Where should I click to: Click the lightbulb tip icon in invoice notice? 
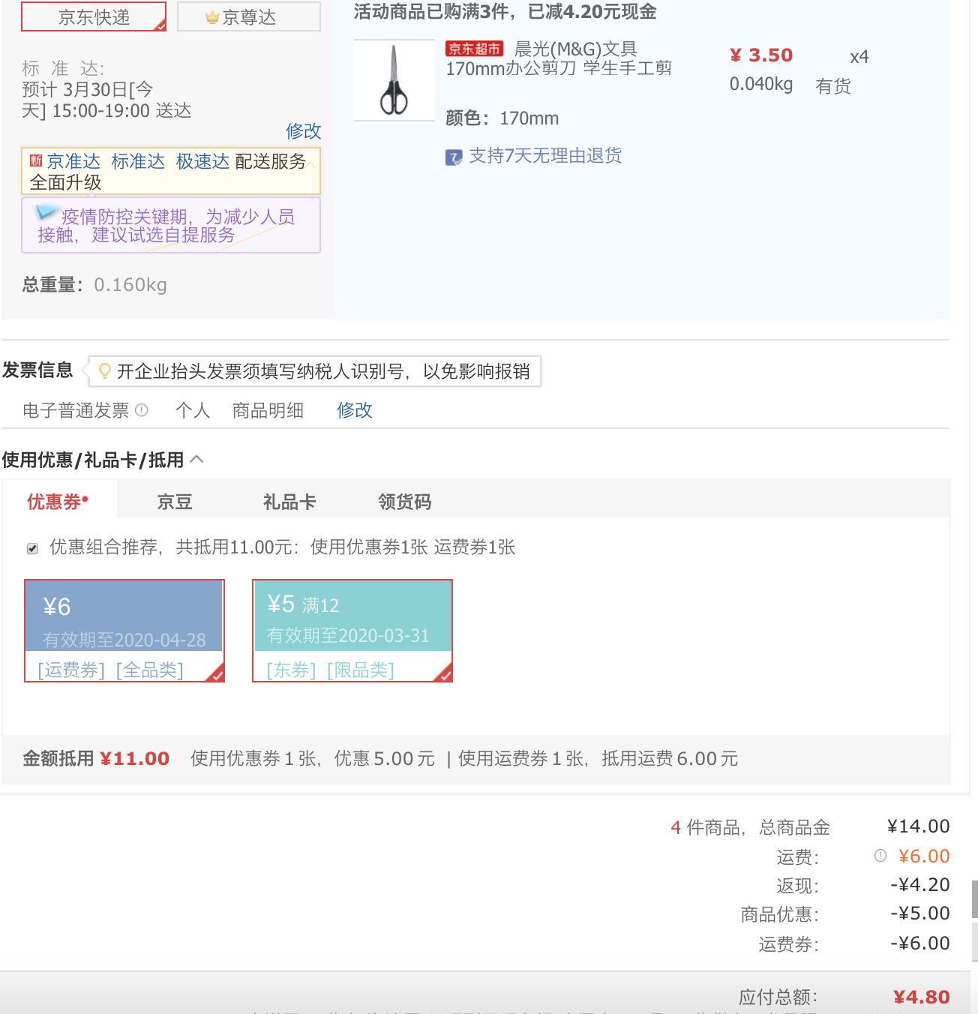[105, 370]
